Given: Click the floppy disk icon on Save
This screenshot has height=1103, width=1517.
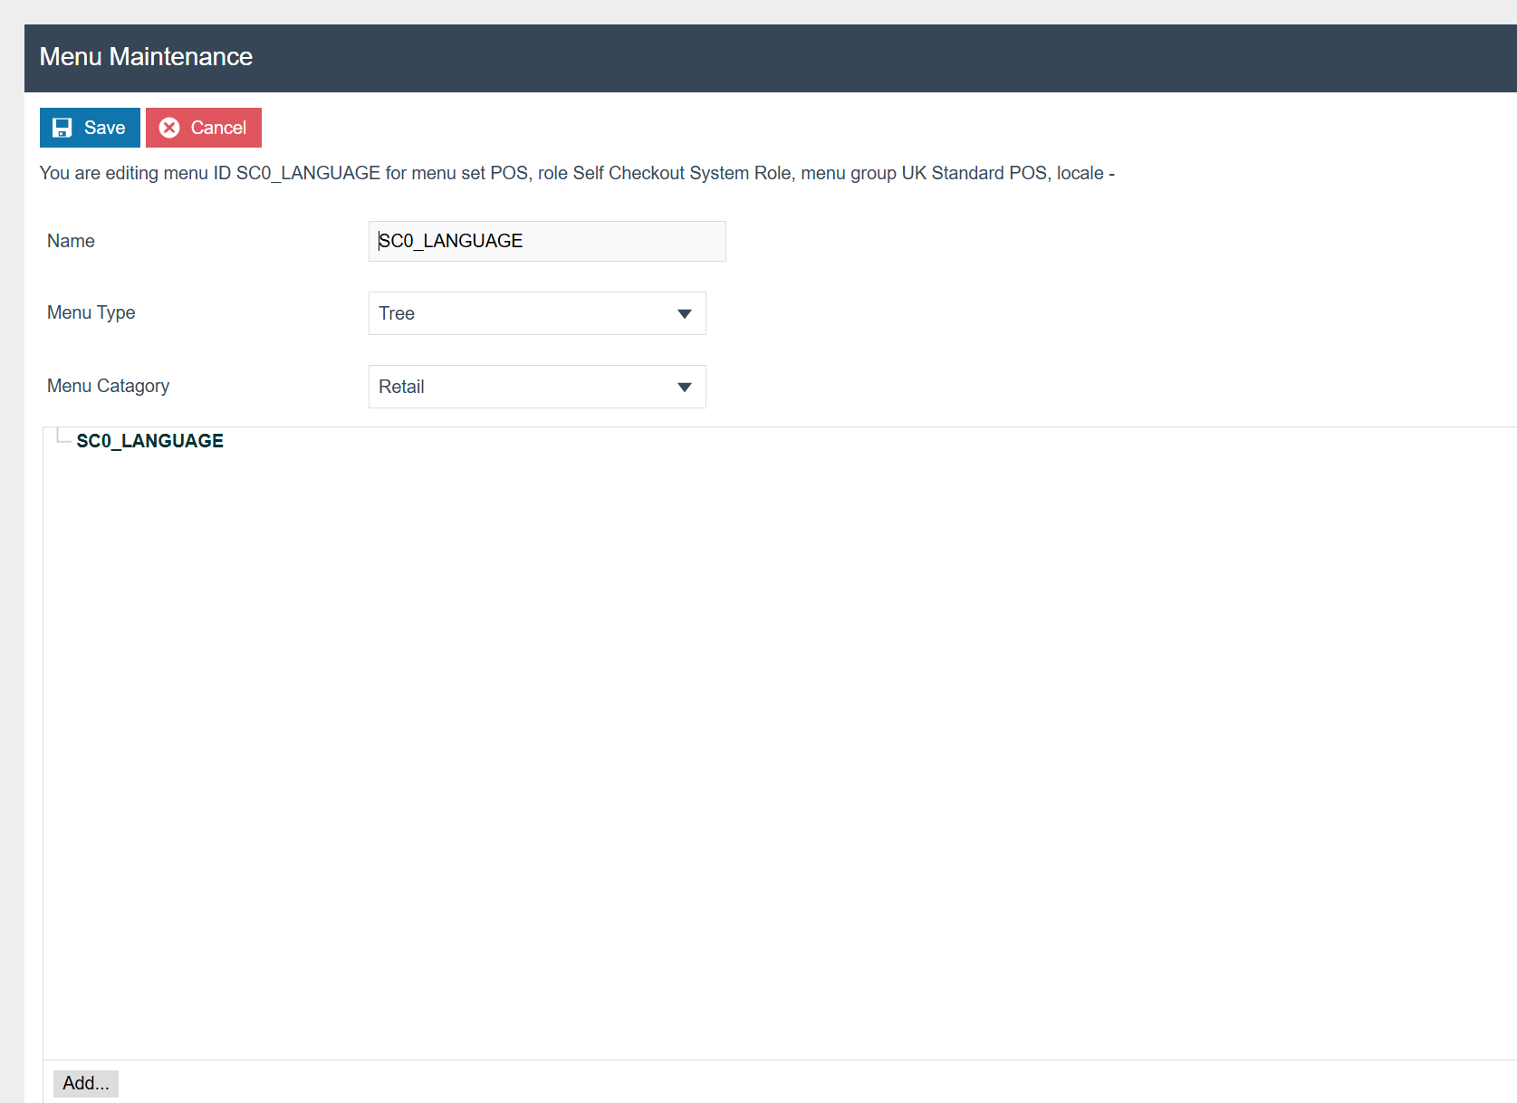Looking at the screenshot, I should tap(62, 128).
